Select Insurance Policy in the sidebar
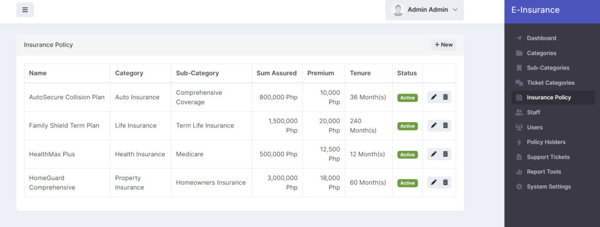Screen dimensions: 600x227 pos(553,98)
